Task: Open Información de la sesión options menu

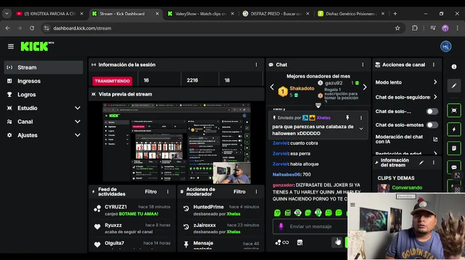Action: click(x=256, y=65)
